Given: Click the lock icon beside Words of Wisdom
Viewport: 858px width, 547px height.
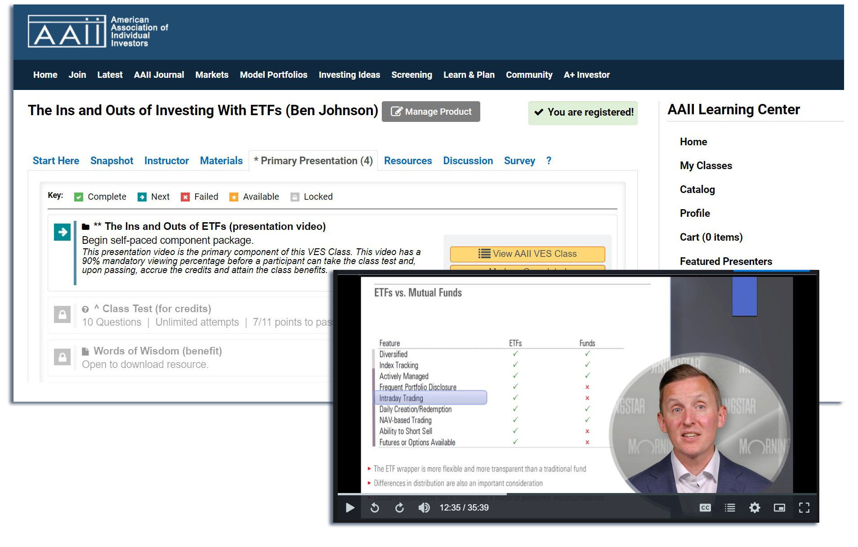Looking at the screenshot, I should (63, 357).
